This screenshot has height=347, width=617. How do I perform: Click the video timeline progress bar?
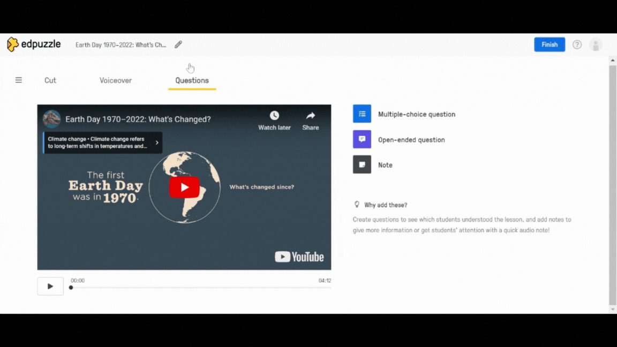pyautogui.click(x=201, y=288)
